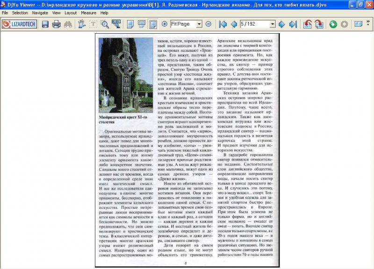
Task: Select the Hand pan tool
Action: pos(81,24)
